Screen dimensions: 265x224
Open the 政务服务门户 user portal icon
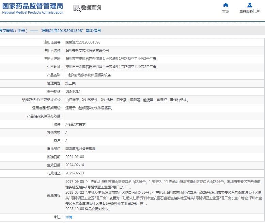tap(249, 5)
